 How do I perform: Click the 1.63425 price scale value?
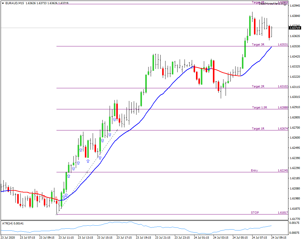[x=295, y=57]
